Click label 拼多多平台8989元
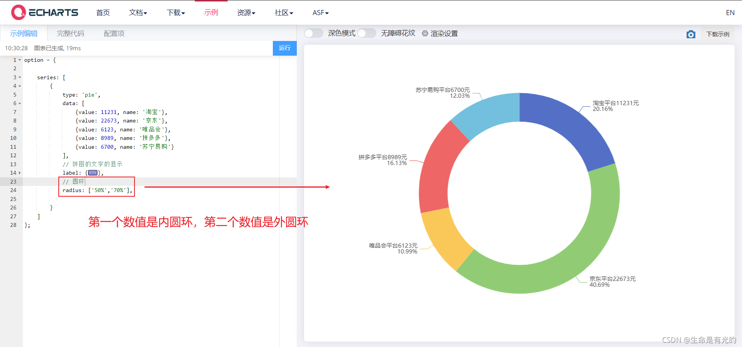The width and height of the screenshot is (742, 347). [x=383, y=157]
